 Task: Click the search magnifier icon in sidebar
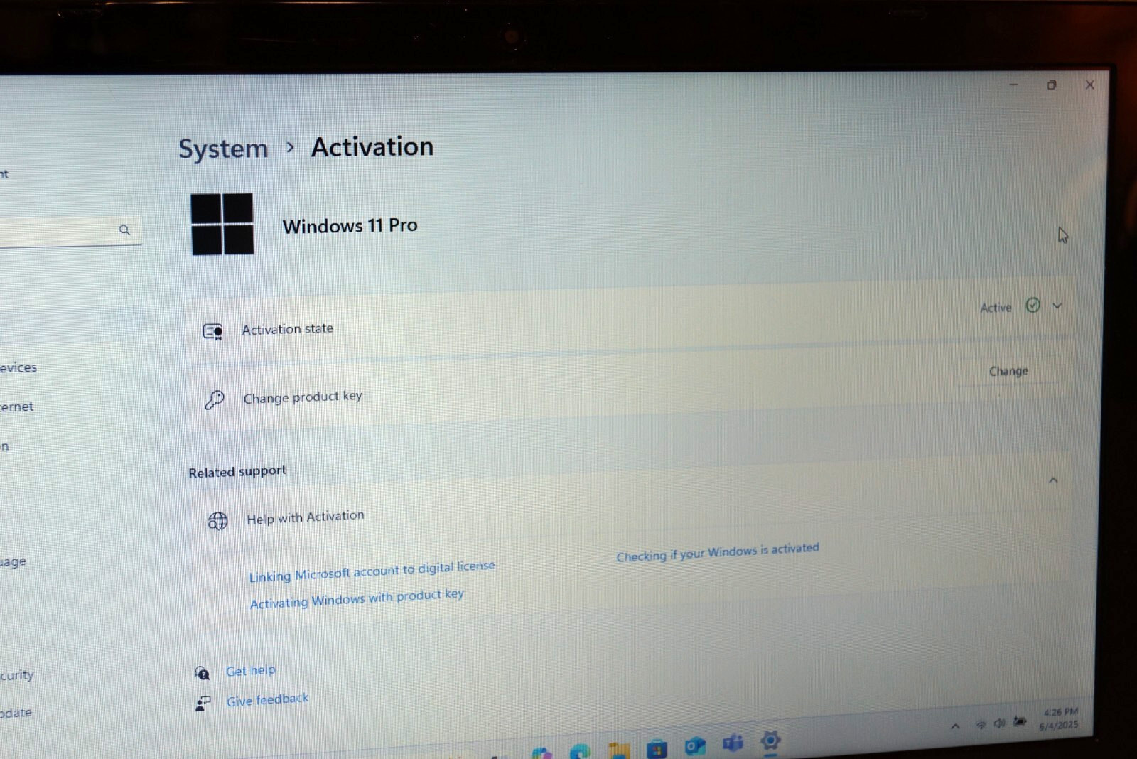click(x=124, y=230)
